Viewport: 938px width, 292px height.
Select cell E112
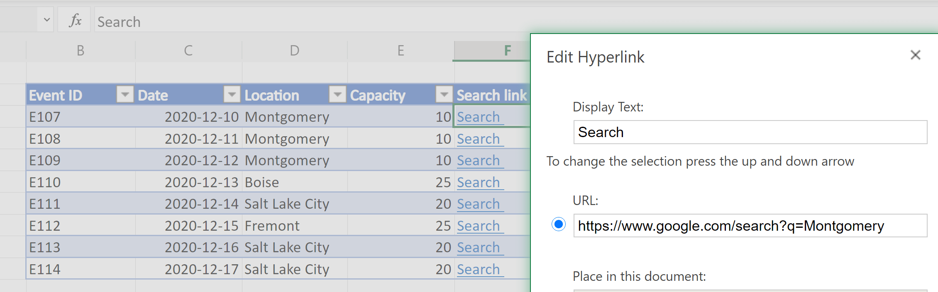[81, 226]
